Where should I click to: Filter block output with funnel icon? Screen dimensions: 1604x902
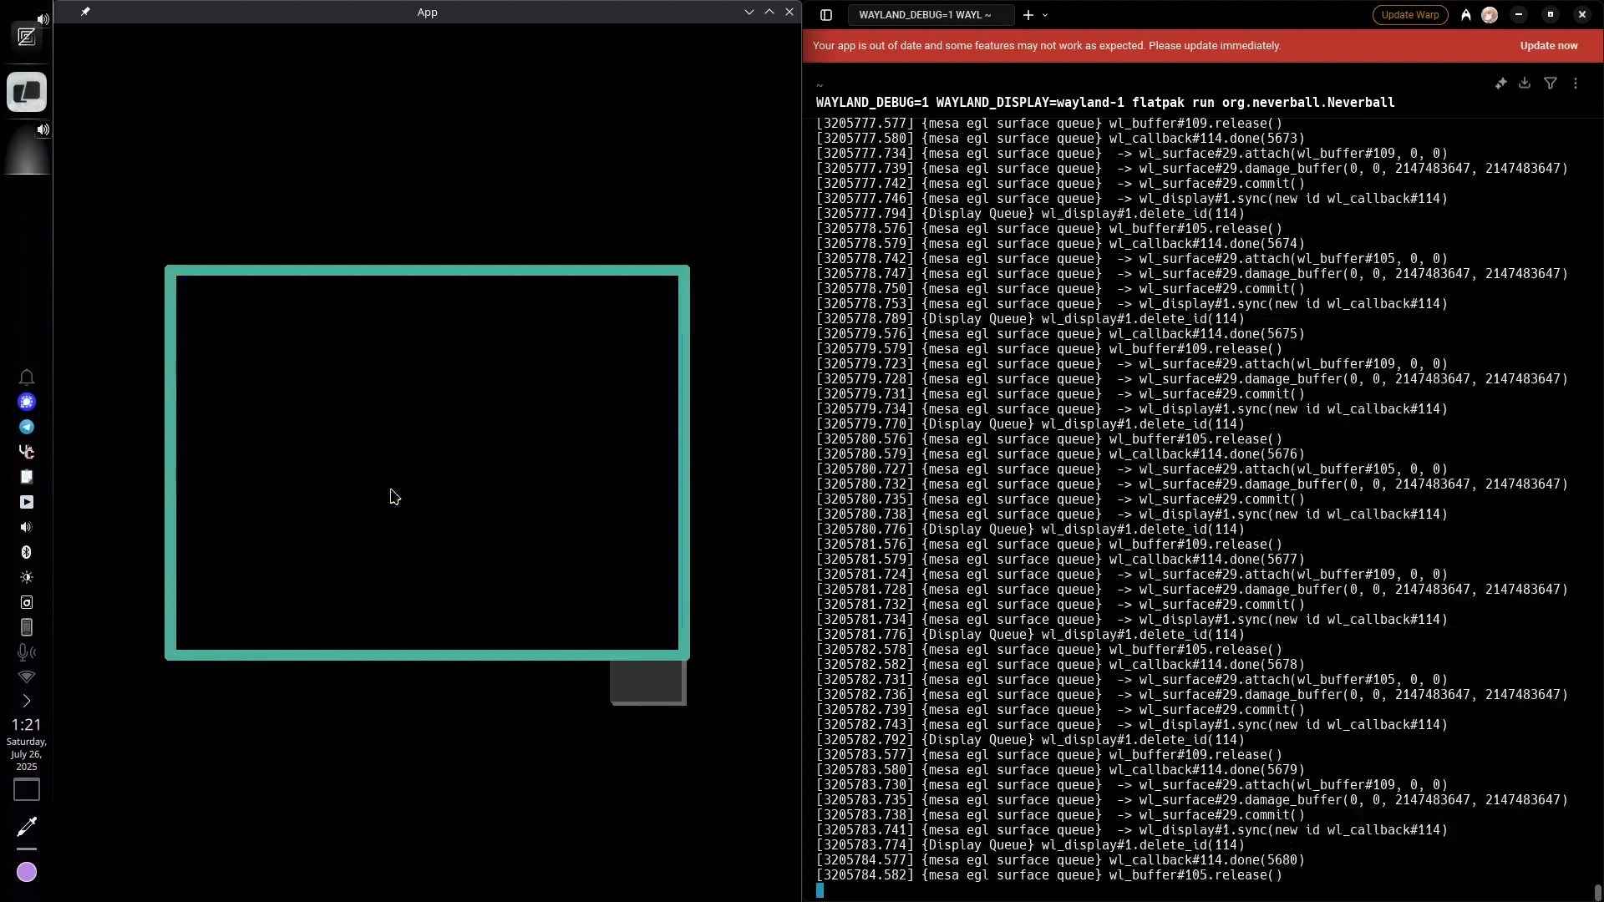tap(1550, 84)
